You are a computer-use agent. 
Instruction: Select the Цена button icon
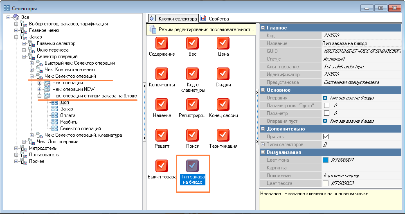223,43
